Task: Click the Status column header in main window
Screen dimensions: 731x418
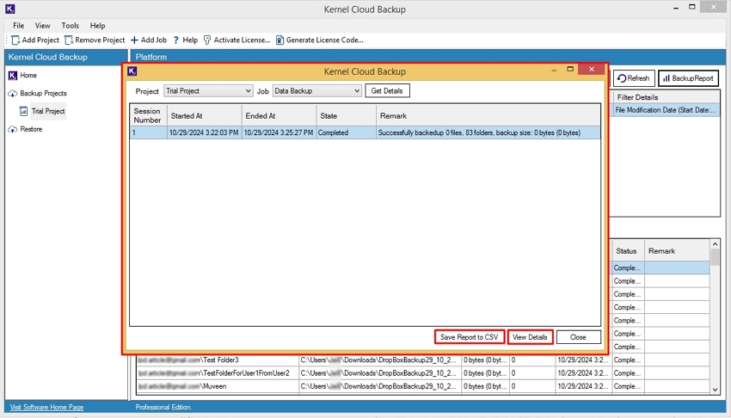Action: click(x=627, y=251)
